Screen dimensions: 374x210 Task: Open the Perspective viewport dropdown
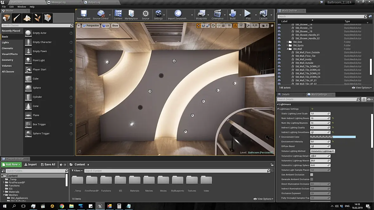point(91,26)
